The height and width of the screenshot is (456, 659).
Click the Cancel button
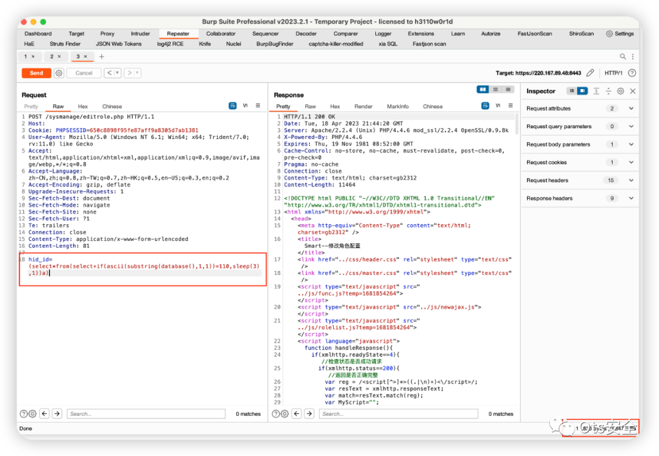click(84, 73)
